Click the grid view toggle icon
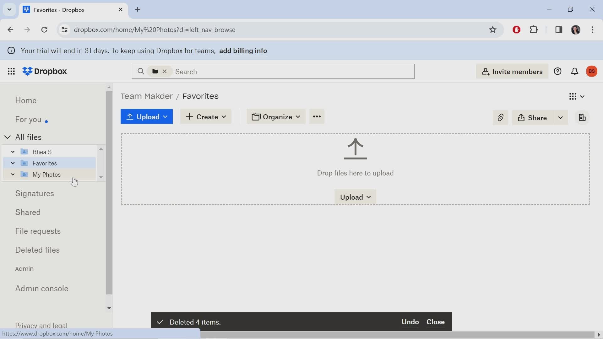This screenshot has height=339, width=603. 573,96
